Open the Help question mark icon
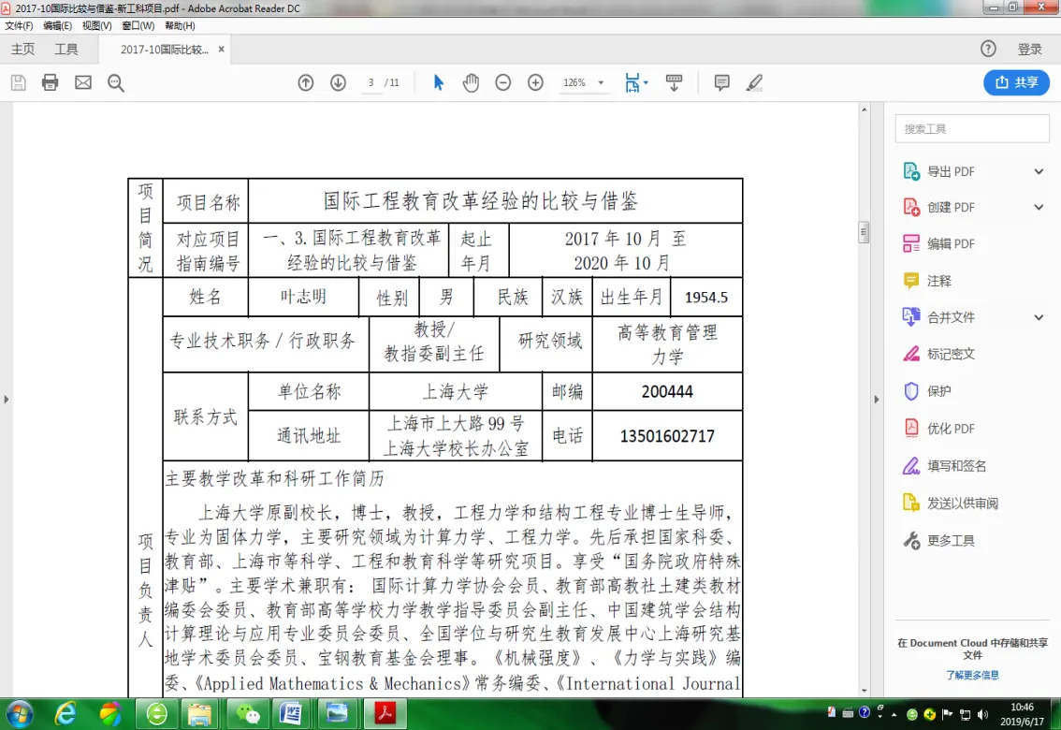Screen dimensions: 1061x730 (988, 49)
